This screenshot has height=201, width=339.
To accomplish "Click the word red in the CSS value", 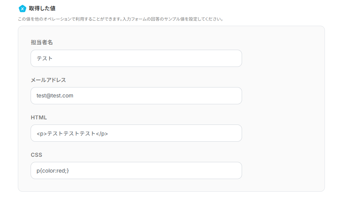I will 61,170.
